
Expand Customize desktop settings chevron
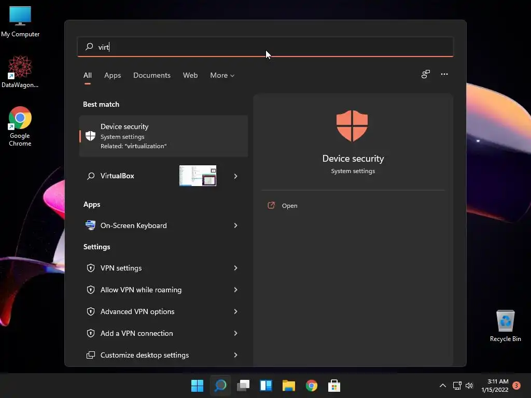point(236,355)
